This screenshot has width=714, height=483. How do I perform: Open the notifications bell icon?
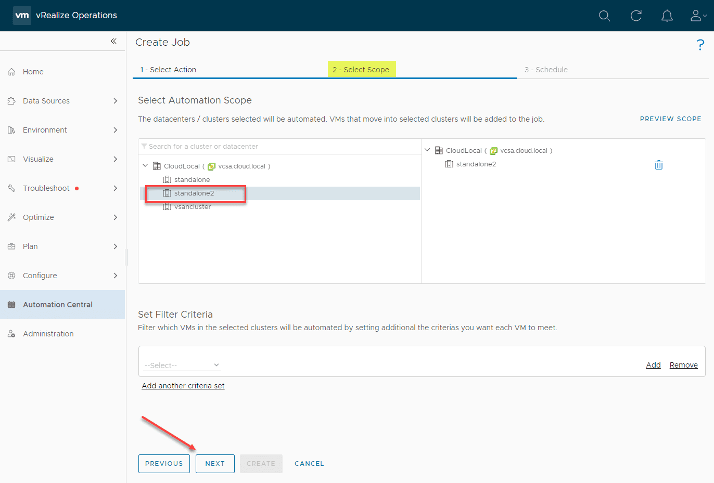coord(667,16)
